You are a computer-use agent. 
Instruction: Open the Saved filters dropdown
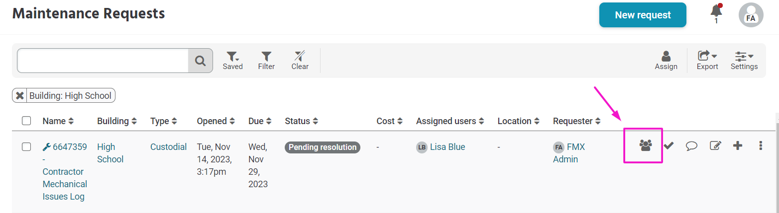(232, 61)
